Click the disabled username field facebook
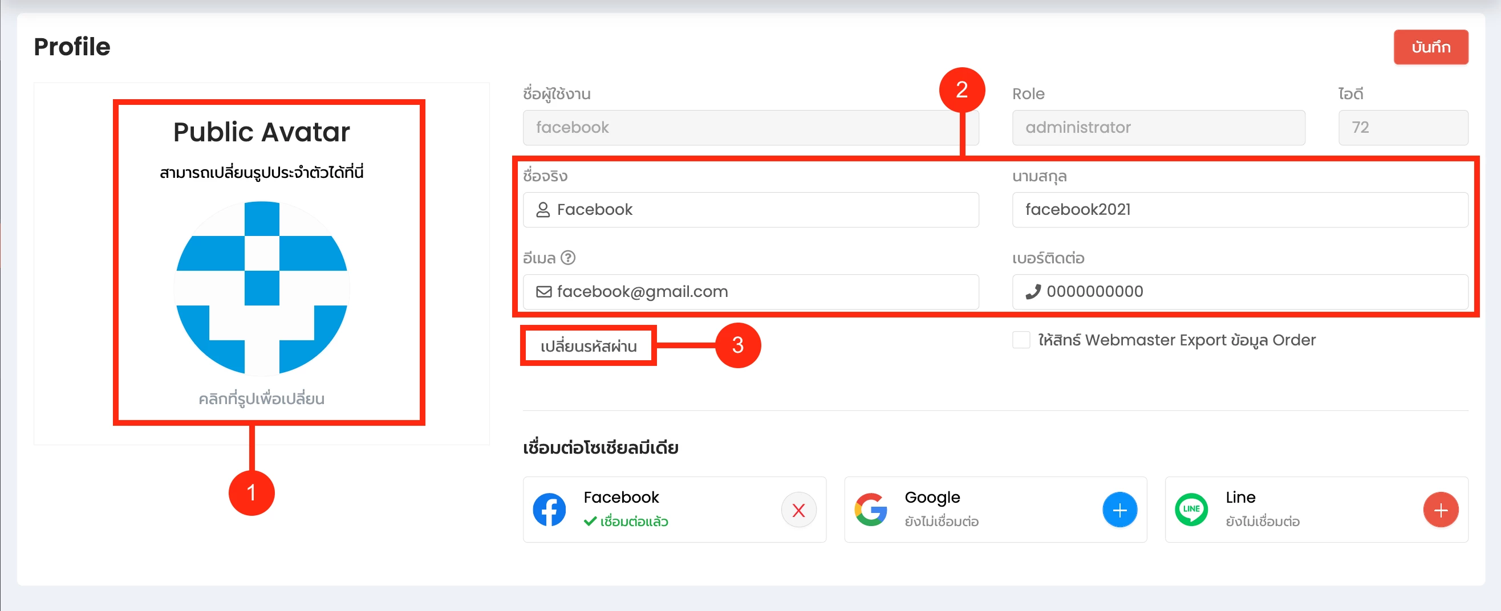The height and width of the screenshot is (611, 1501). [751, 128]
